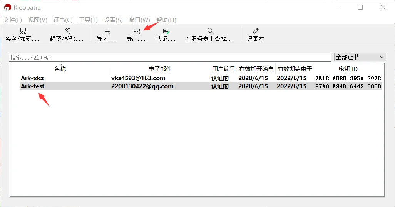Open the 窗口(W) menu
The height and width of the screenshot is (207, 395).
point(139,20)
